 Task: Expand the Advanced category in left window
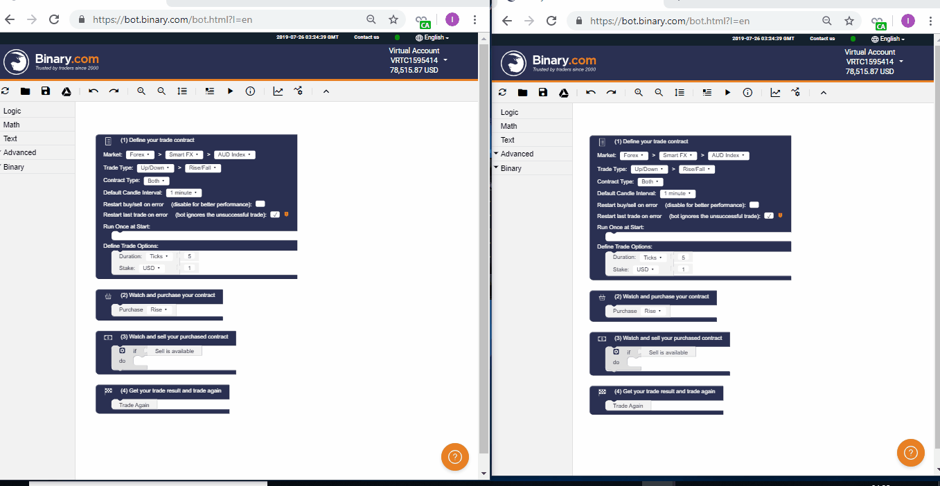point(37,152)
